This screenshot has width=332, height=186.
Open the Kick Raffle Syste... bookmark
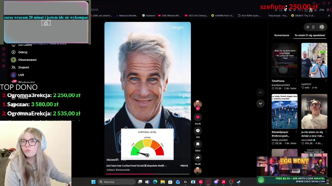(x=249, y=16)
